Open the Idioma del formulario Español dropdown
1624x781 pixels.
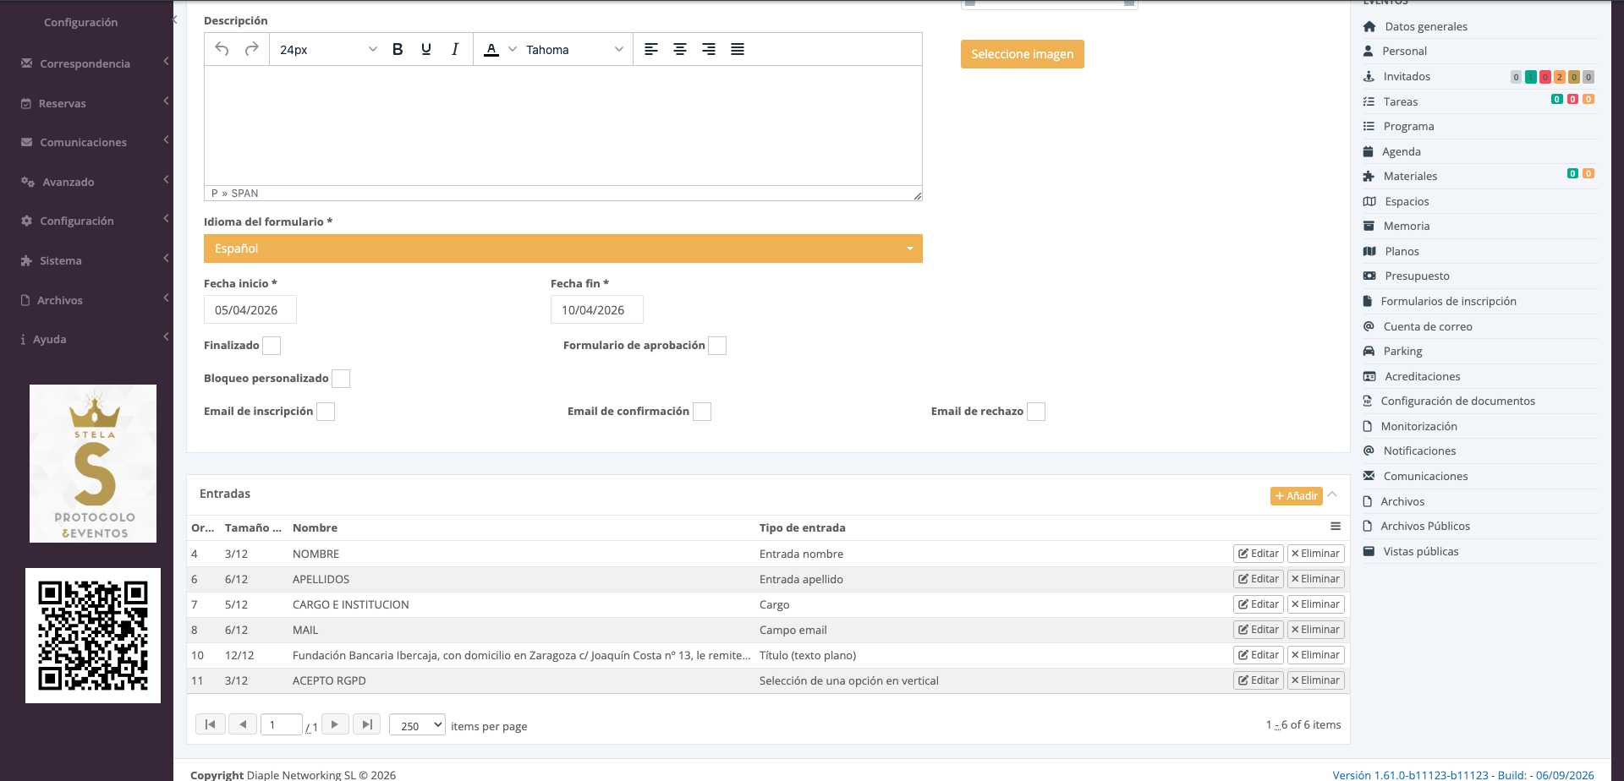click(563, 248)
